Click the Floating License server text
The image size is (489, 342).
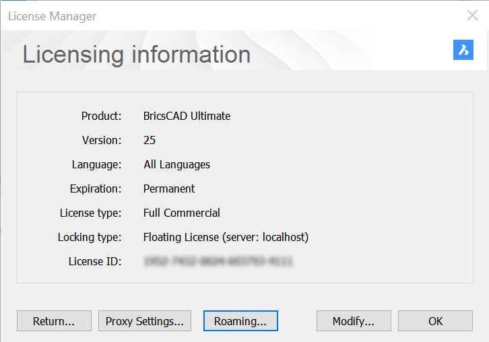tap(226, 237)
